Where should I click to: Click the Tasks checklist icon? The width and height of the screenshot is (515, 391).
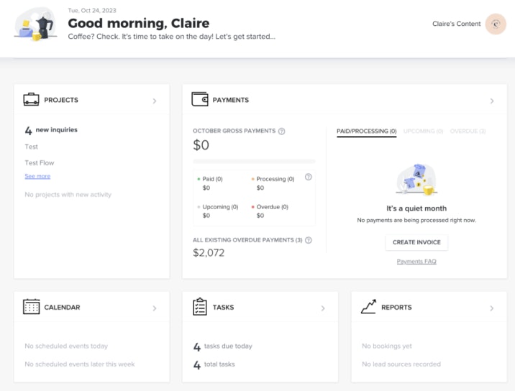tap(200, 307)
